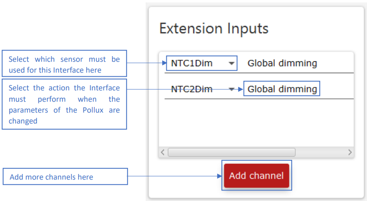Select Global dimming action for NTC1Dim
This screenshot has height=201, width=367.
click(282, 63)
